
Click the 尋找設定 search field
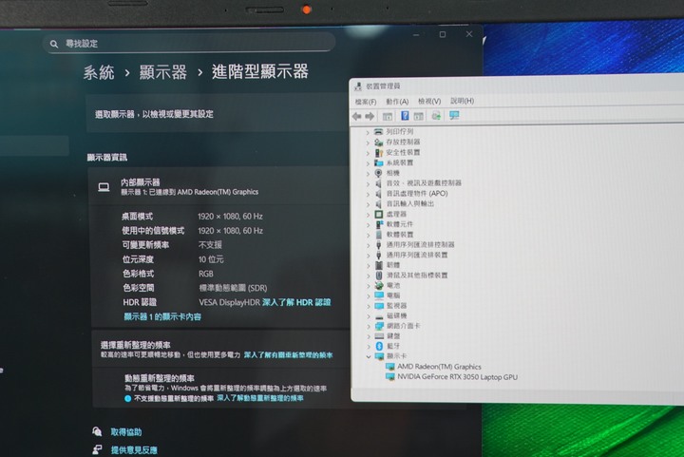coord(190,43)
